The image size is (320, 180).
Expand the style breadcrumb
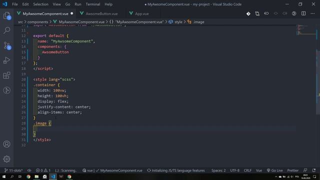(x=175, y=22)
